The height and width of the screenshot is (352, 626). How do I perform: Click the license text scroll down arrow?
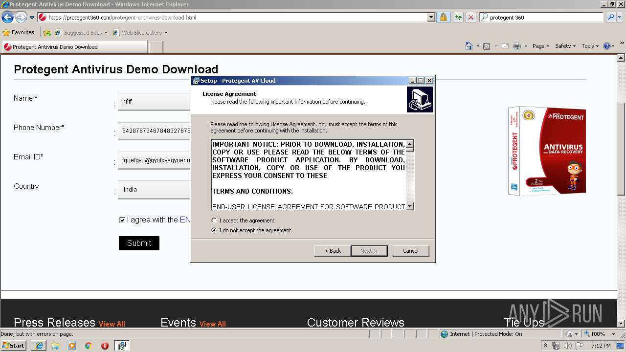tap(410, 206)
